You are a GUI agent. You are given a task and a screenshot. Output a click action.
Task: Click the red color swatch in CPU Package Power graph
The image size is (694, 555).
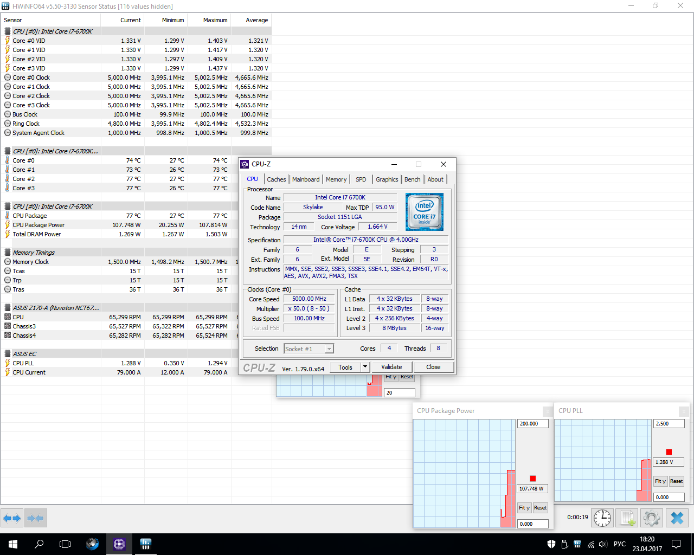pyautogui.click(x=533, y=479)
